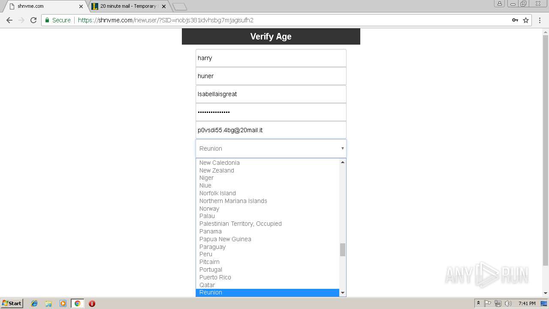The width and height of the screenshot is (549, 309).
Task: Open the media player taskbar icon
Action: (63, 303)
